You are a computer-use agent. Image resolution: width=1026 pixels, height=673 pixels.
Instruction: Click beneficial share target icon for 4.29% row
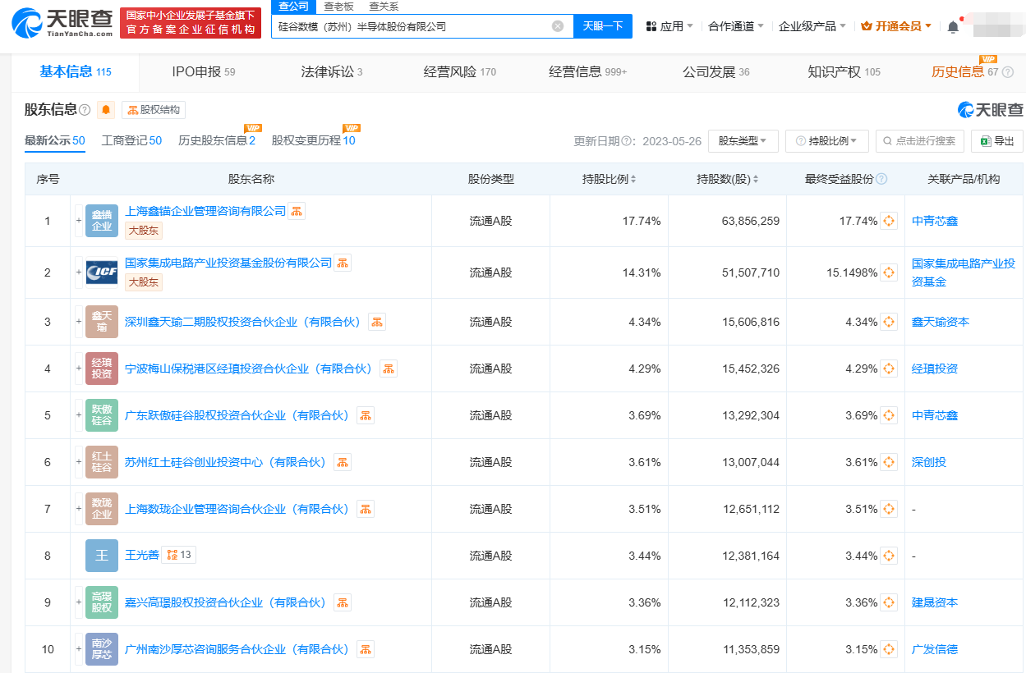coord(889,369)
